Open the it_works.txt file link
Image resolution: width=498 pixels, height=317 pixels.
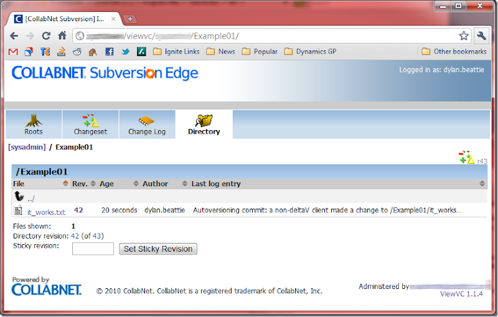(46, 212)
